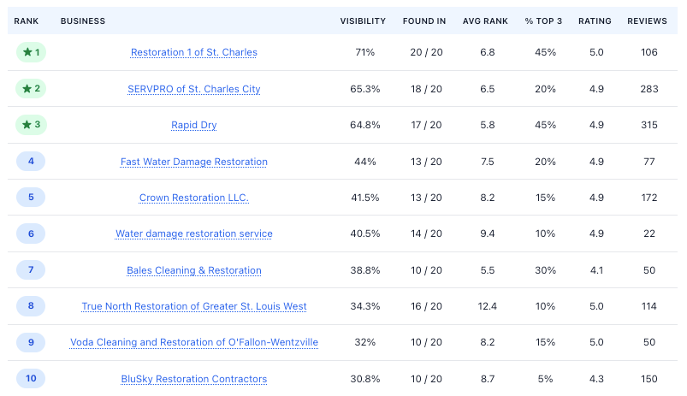This screenshot has width=687, height=396.
Task: Click the star rank 1 badge
Action: click(31, 52)
